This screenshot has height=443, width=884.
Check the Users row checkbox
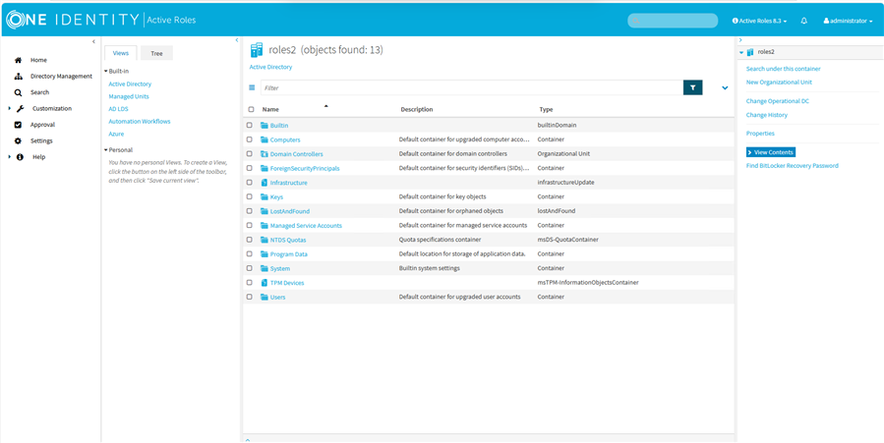[x=249, y=297]
